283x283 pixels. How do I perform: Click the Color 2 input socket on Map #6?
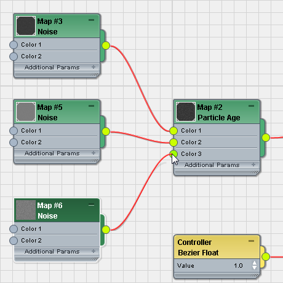point(14,241)
